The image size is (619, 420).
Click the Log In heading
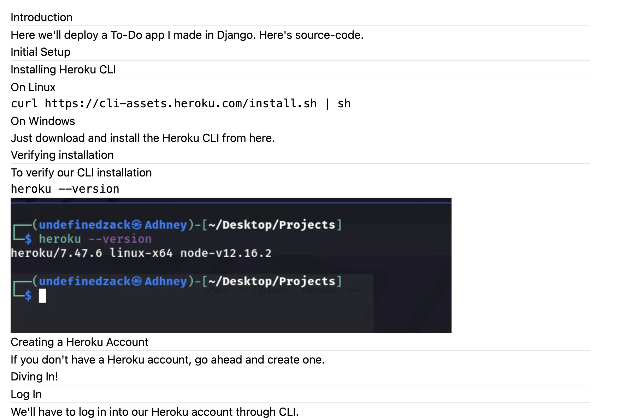pos(26,394)
